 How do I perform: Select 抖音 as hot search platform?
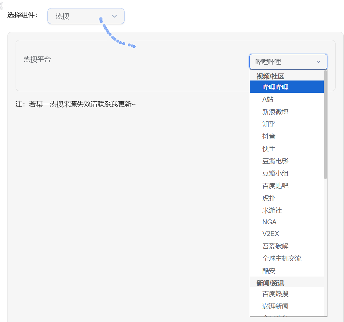[287, 136]
